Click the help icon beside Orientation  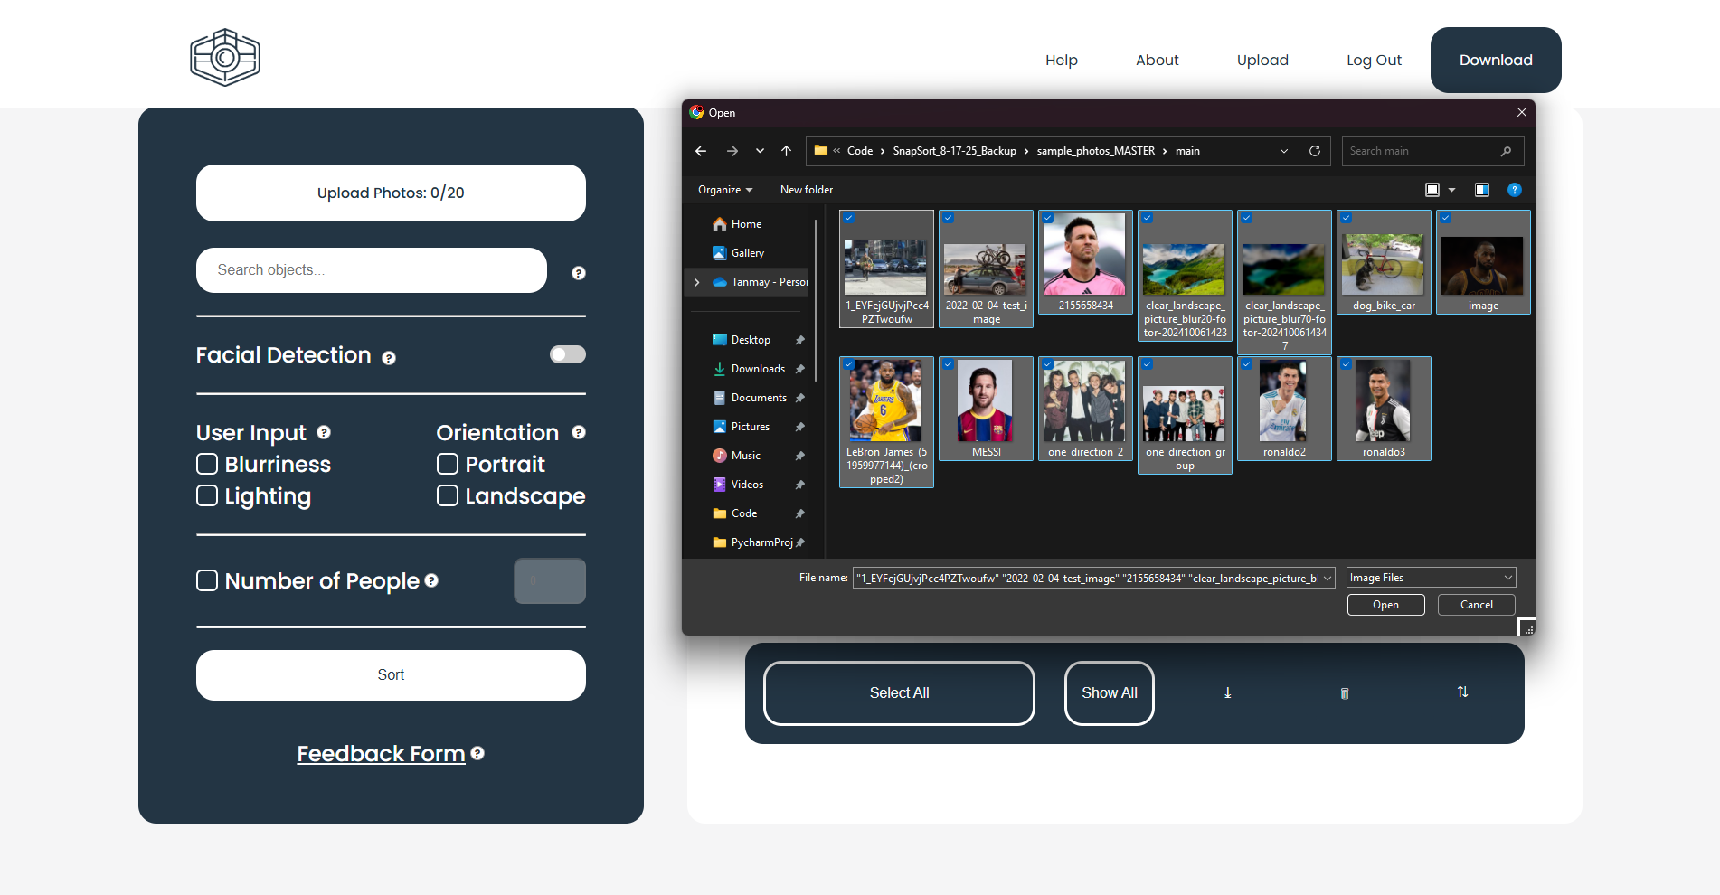pyautogui.click(x=579, y=432)
